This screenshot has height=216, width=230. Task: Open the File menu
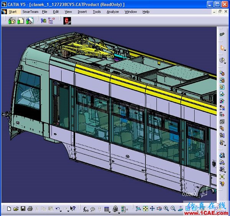click(44, 12)
